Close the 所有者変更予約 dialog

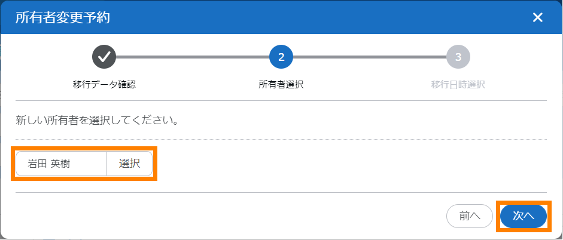[x=537, y=17]
